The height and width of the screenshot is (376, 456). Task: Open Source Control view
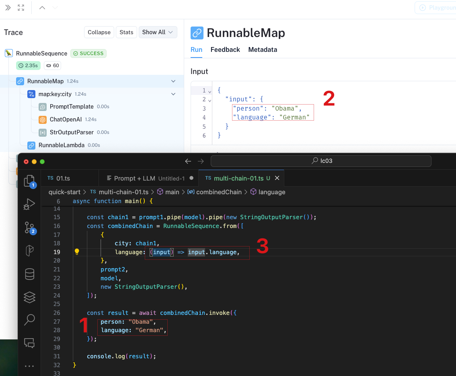(x=30, y=228)
